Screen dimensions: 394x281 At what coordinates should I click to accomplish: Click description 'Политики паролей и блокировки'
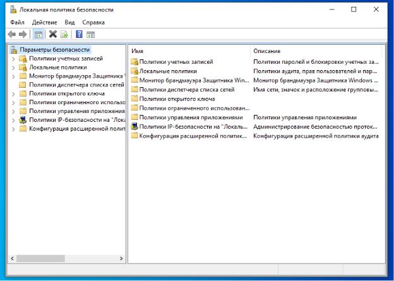[x=316, y=62]
